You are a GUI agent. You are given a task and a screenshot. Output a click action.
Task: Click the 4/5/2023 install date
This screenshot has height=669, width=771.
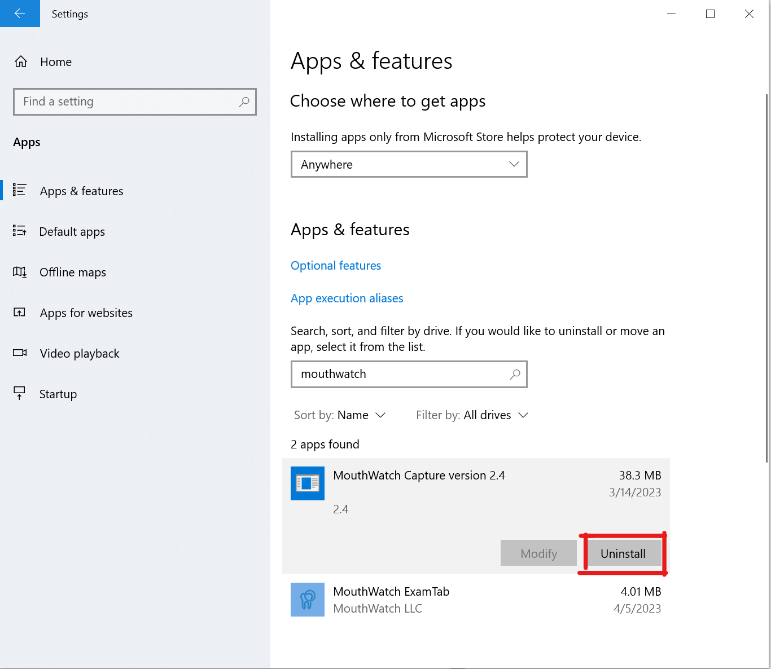click(x=637, y=609)
